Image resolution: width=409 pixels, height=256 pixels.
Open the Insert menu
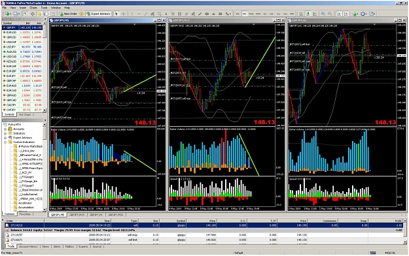tap(23, 8)
